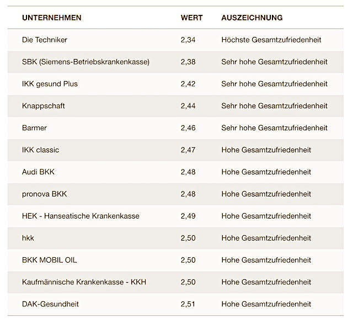Click the Knappschaft company name

[x=44, y=106]
